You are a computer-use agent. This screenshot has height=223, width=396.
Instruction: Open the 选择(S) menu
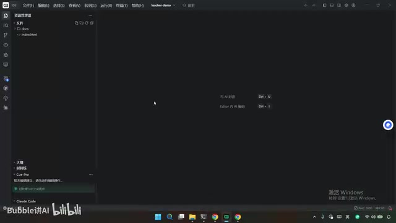pyautogui.click(x=59, y=6)
